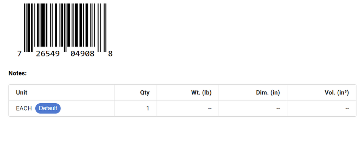Click the EACH unit text
The image size is (362, 141).
click(24, 109)
